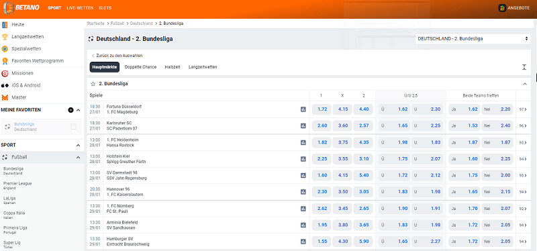Go back via Zurück zu den Auswahlen
Image resolution: width=537 pixels, height=251 pixels.
(117, 56)
